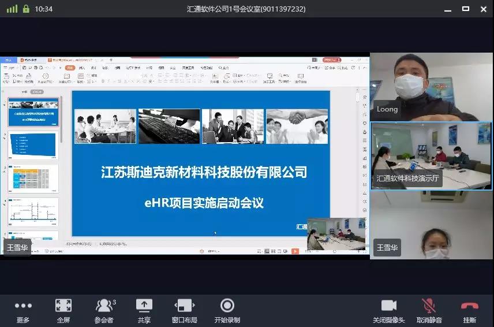Start 共享 screen sharing
494x327 pixels.
pyautogui.click(x=144, y=311)
